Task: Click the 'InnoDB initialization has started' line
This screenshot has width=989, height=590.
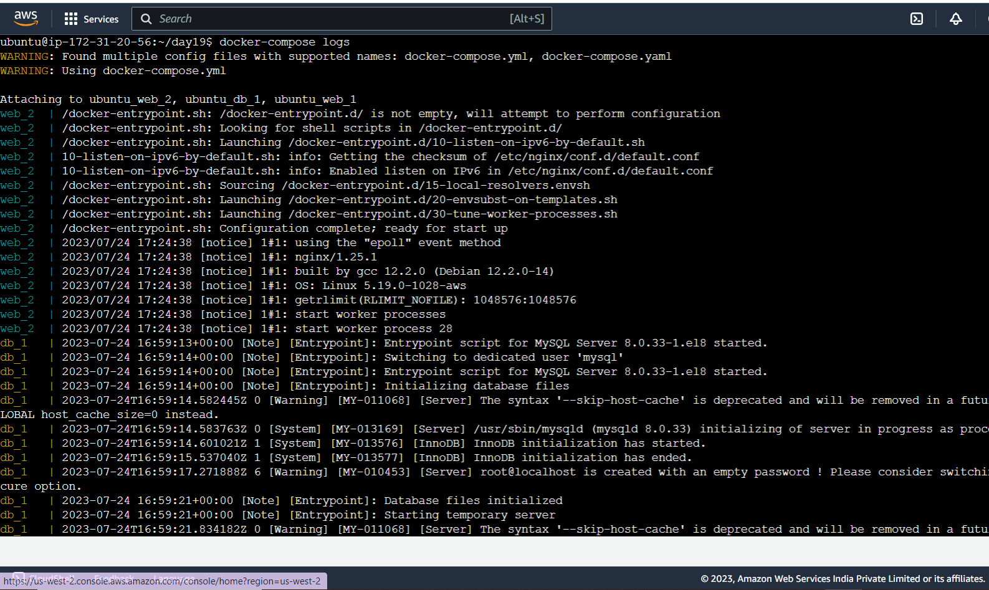Action: (353, 444)
